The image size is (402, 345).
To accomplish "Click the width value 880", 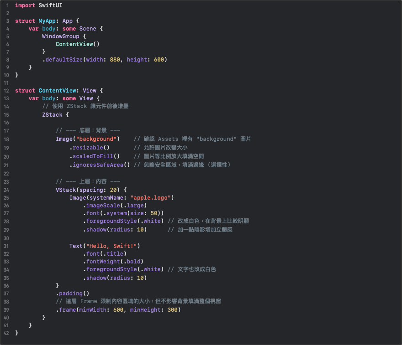I will pos(115,60).
